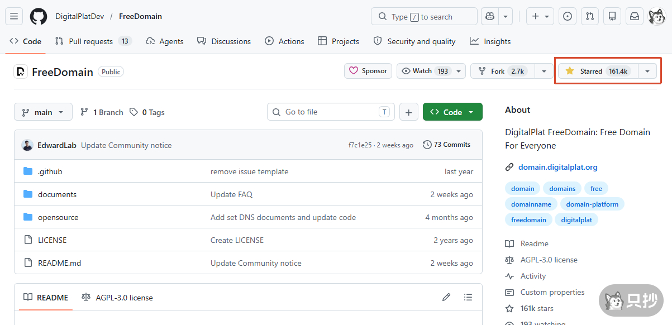Click the pulse Activity icon

coord(509,276)
